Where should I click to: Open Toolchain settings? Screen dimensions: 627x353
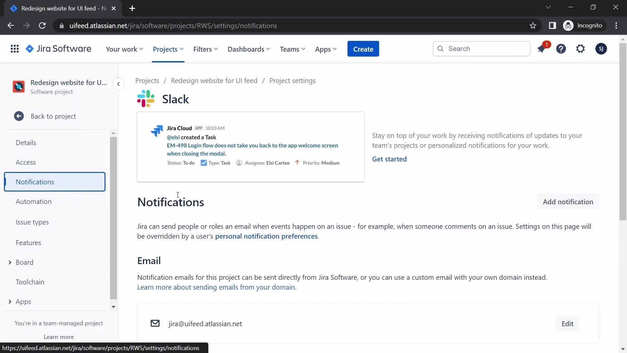55,282
